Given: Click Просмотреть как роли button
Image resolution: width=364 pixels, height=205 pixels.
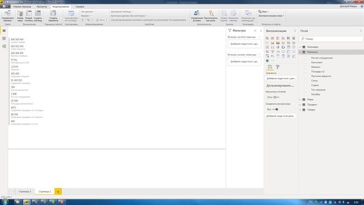Looking at the screenshot, I should tap(211, 16).
